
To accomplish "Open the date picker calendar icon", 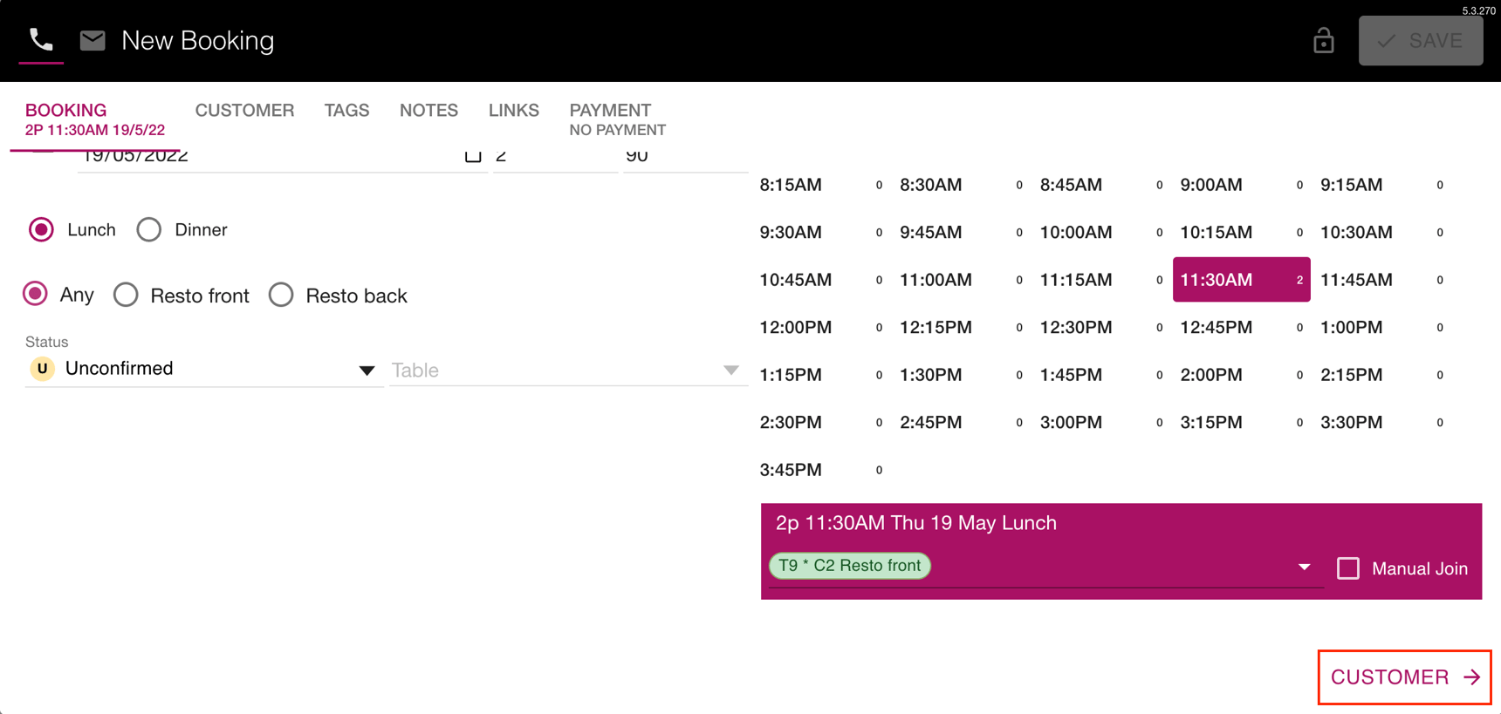I will [x=473, y=157].
